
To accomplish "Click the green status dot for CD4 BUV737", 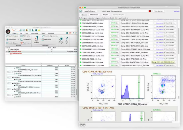I will pyautogui.click(x=81, y=62).
